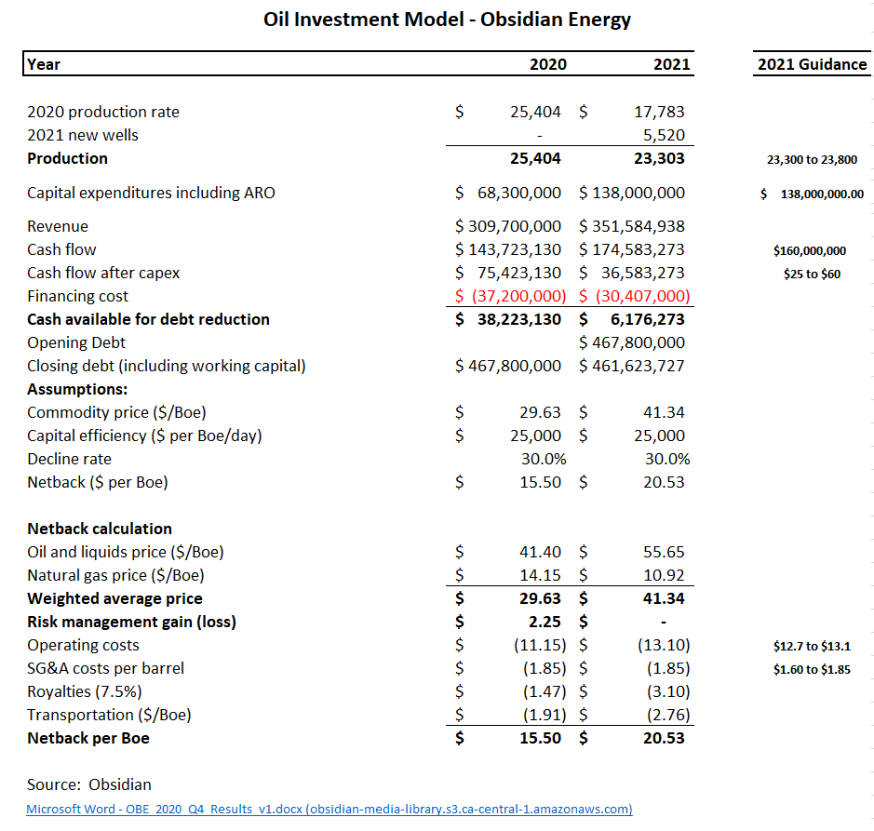
Task: Select the bold $38,223,130 cell
Action: pos(508,319)
